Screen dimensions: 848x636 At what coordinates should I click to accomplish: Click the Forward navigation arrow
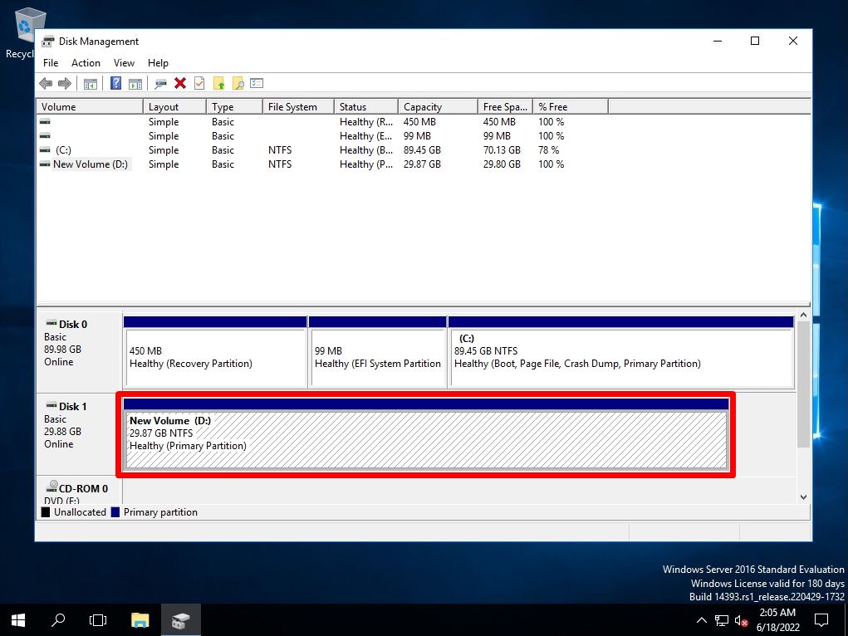(x=66, y=83)
